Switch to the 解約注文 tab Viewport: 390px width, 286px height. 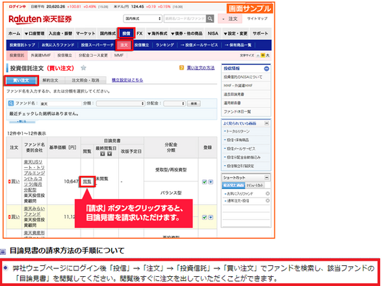click(51, 81)
